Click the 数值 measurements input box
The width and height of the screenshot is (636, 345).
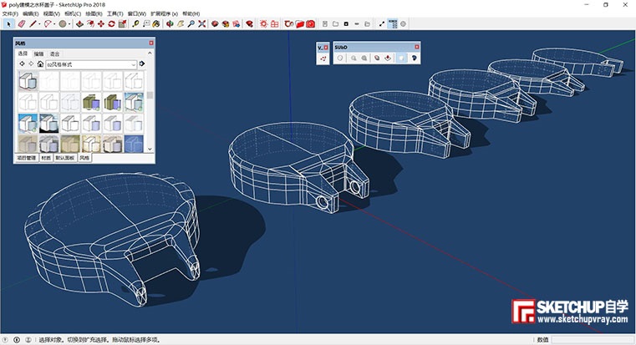(592, 340)
